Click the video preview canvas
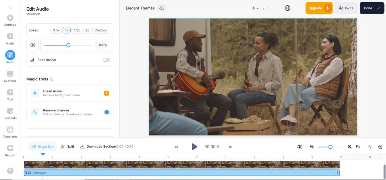The image size is (386, 180). pyautogui.click(x=253, y=77)
